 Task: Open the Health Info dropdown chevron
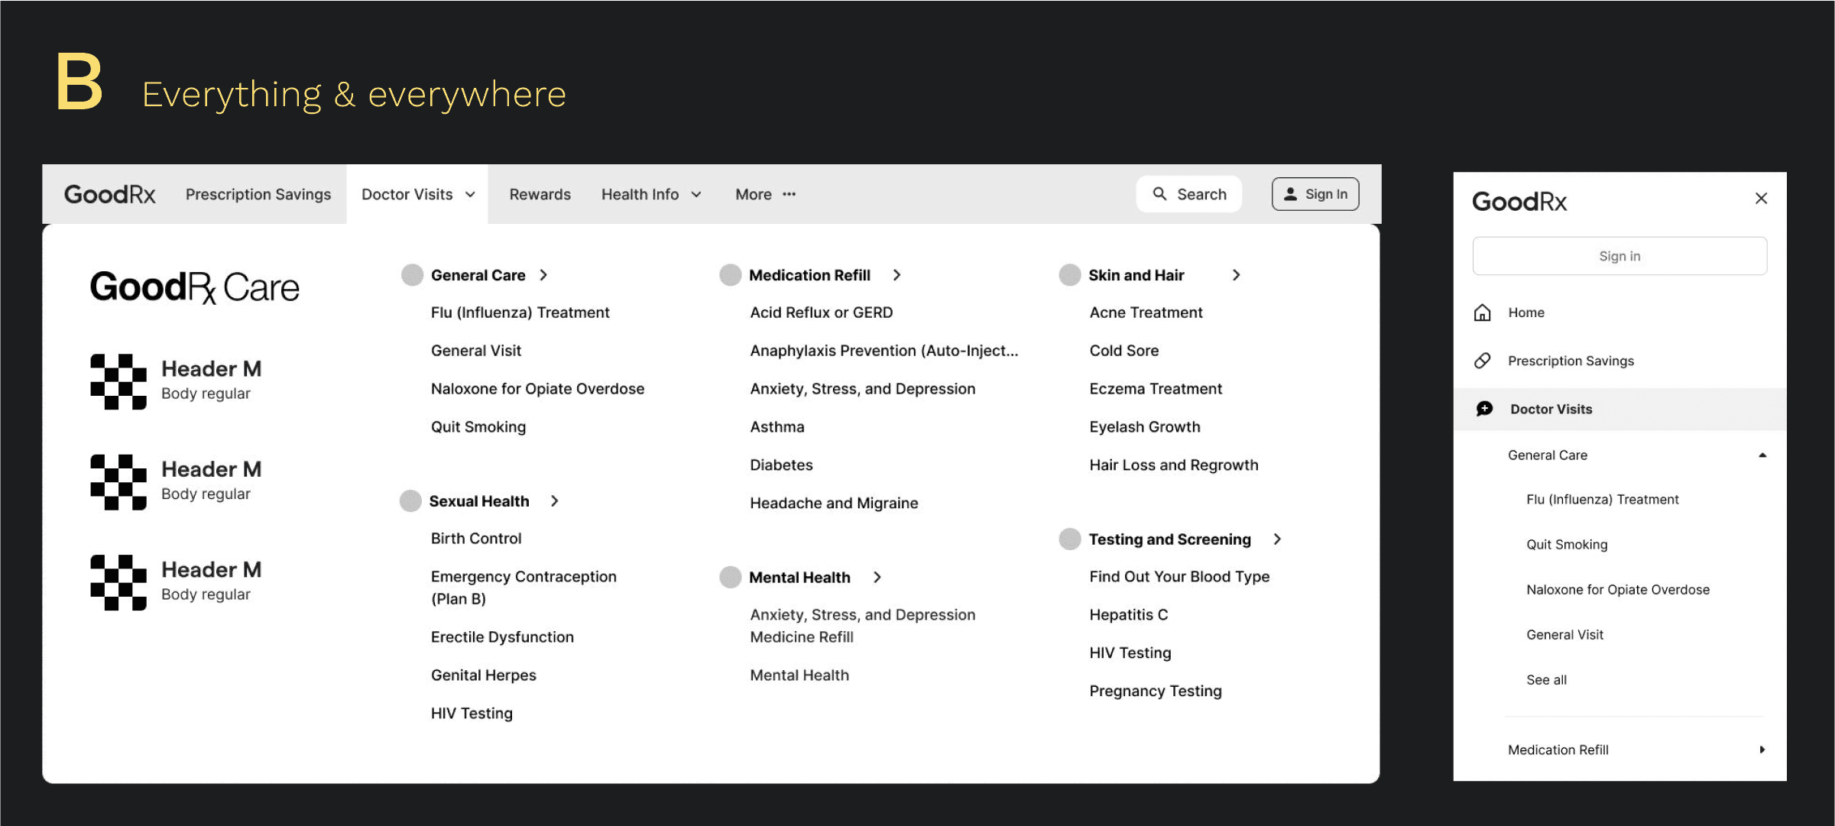tap(696, 195)
